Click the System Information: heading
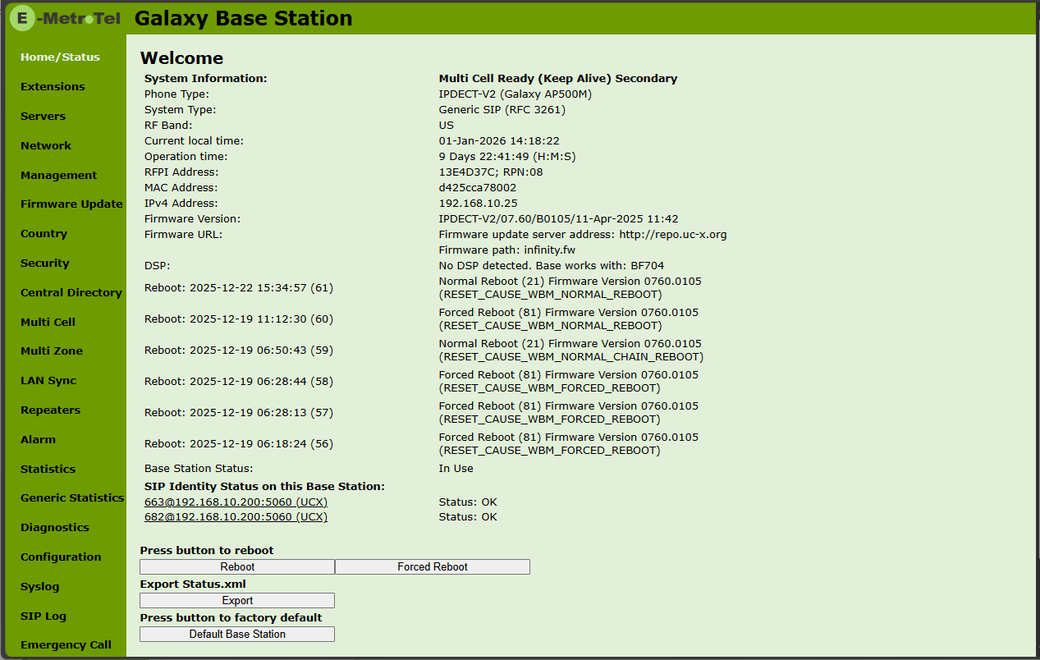The image size is (1040, 660). point(206,79)
